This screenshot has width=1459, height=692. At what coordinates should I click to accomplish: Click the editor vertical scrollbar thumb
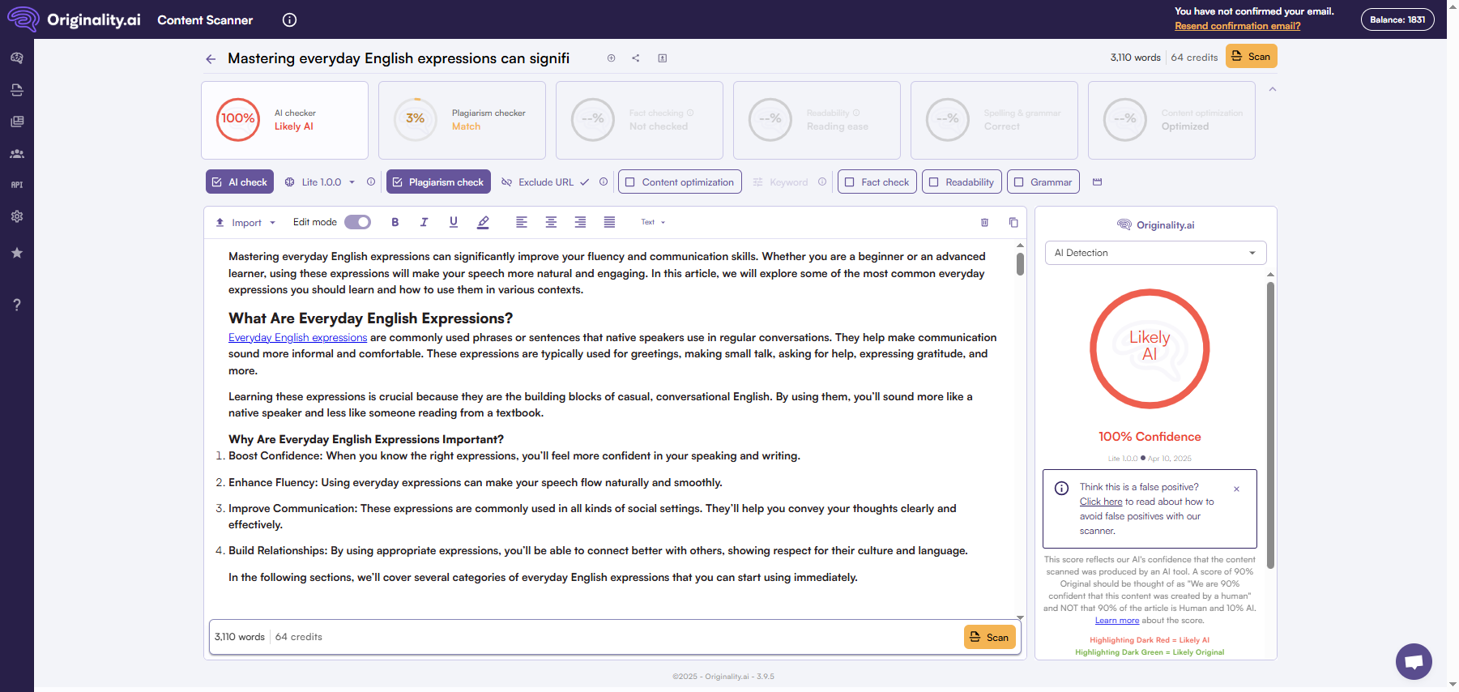click(1020, 264)
